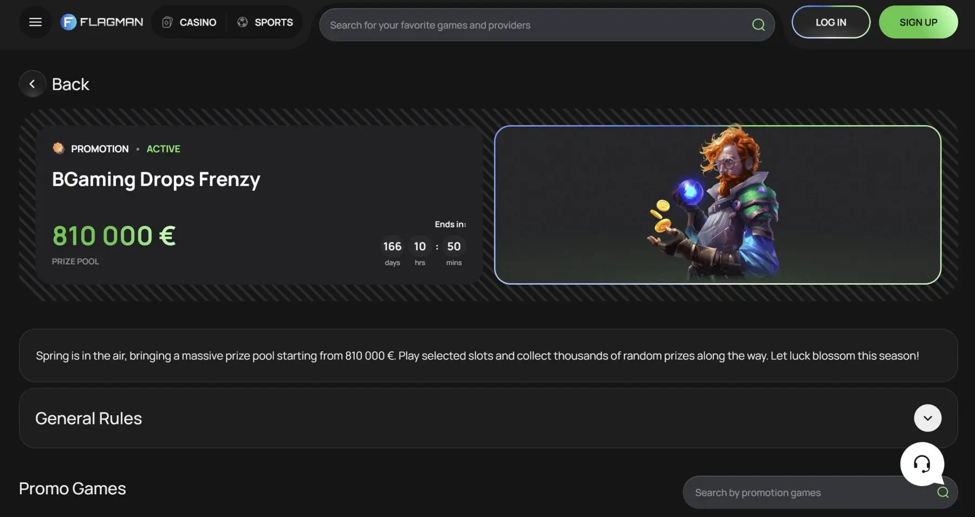The height and width of the screenshot is (517, 975).
Task: Click the General Rules heading
Action: click(x=88, y=418)
